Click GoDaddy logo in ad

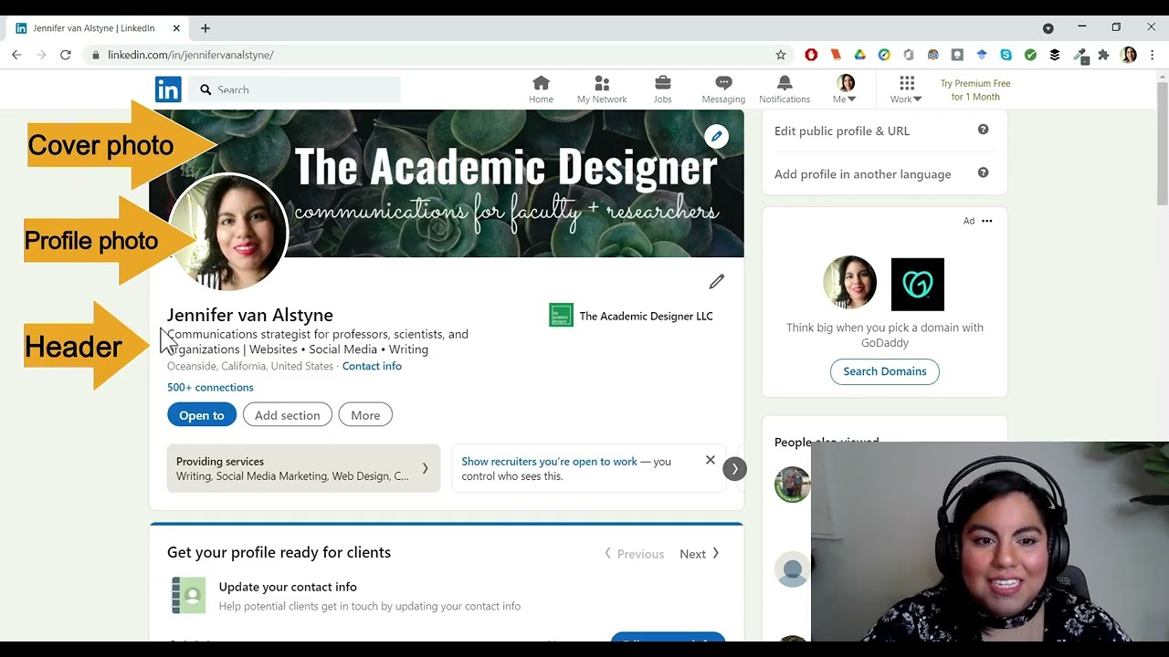917,284
